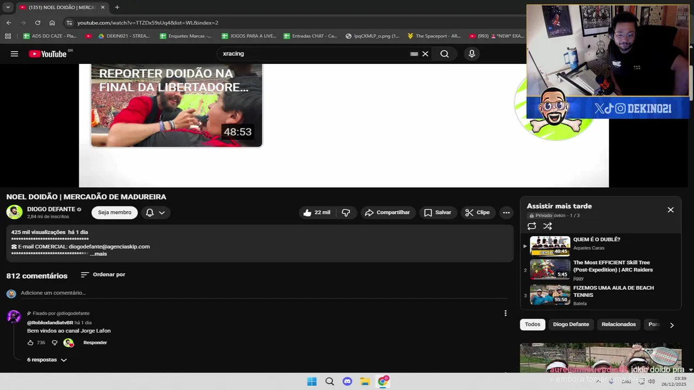Create a clip with Clipe button
This screenshot has height=390, width=694.
(477, 212)
